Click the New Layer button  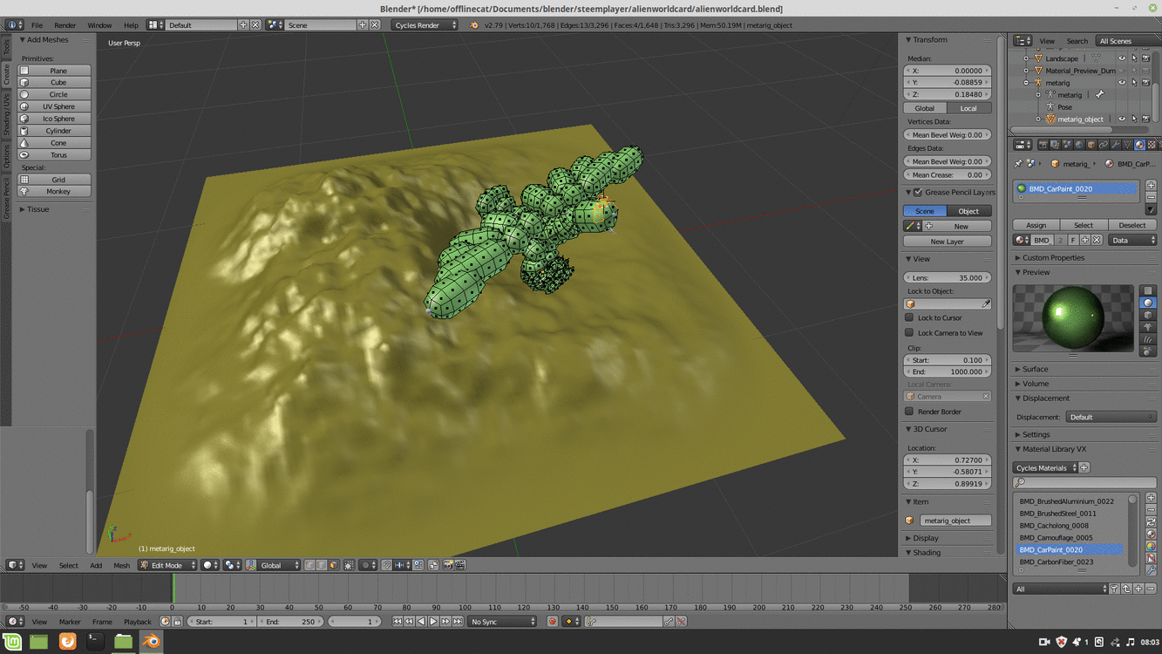[947, 242]
